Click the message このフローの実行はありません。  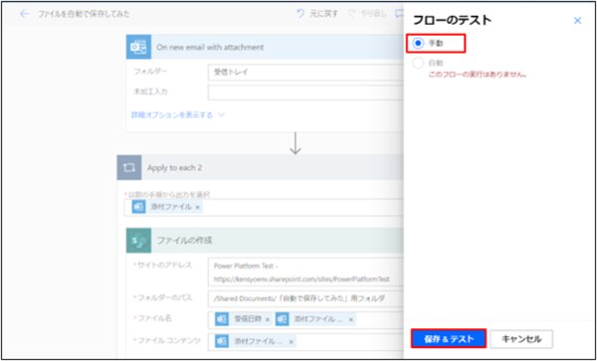(478, 75)
